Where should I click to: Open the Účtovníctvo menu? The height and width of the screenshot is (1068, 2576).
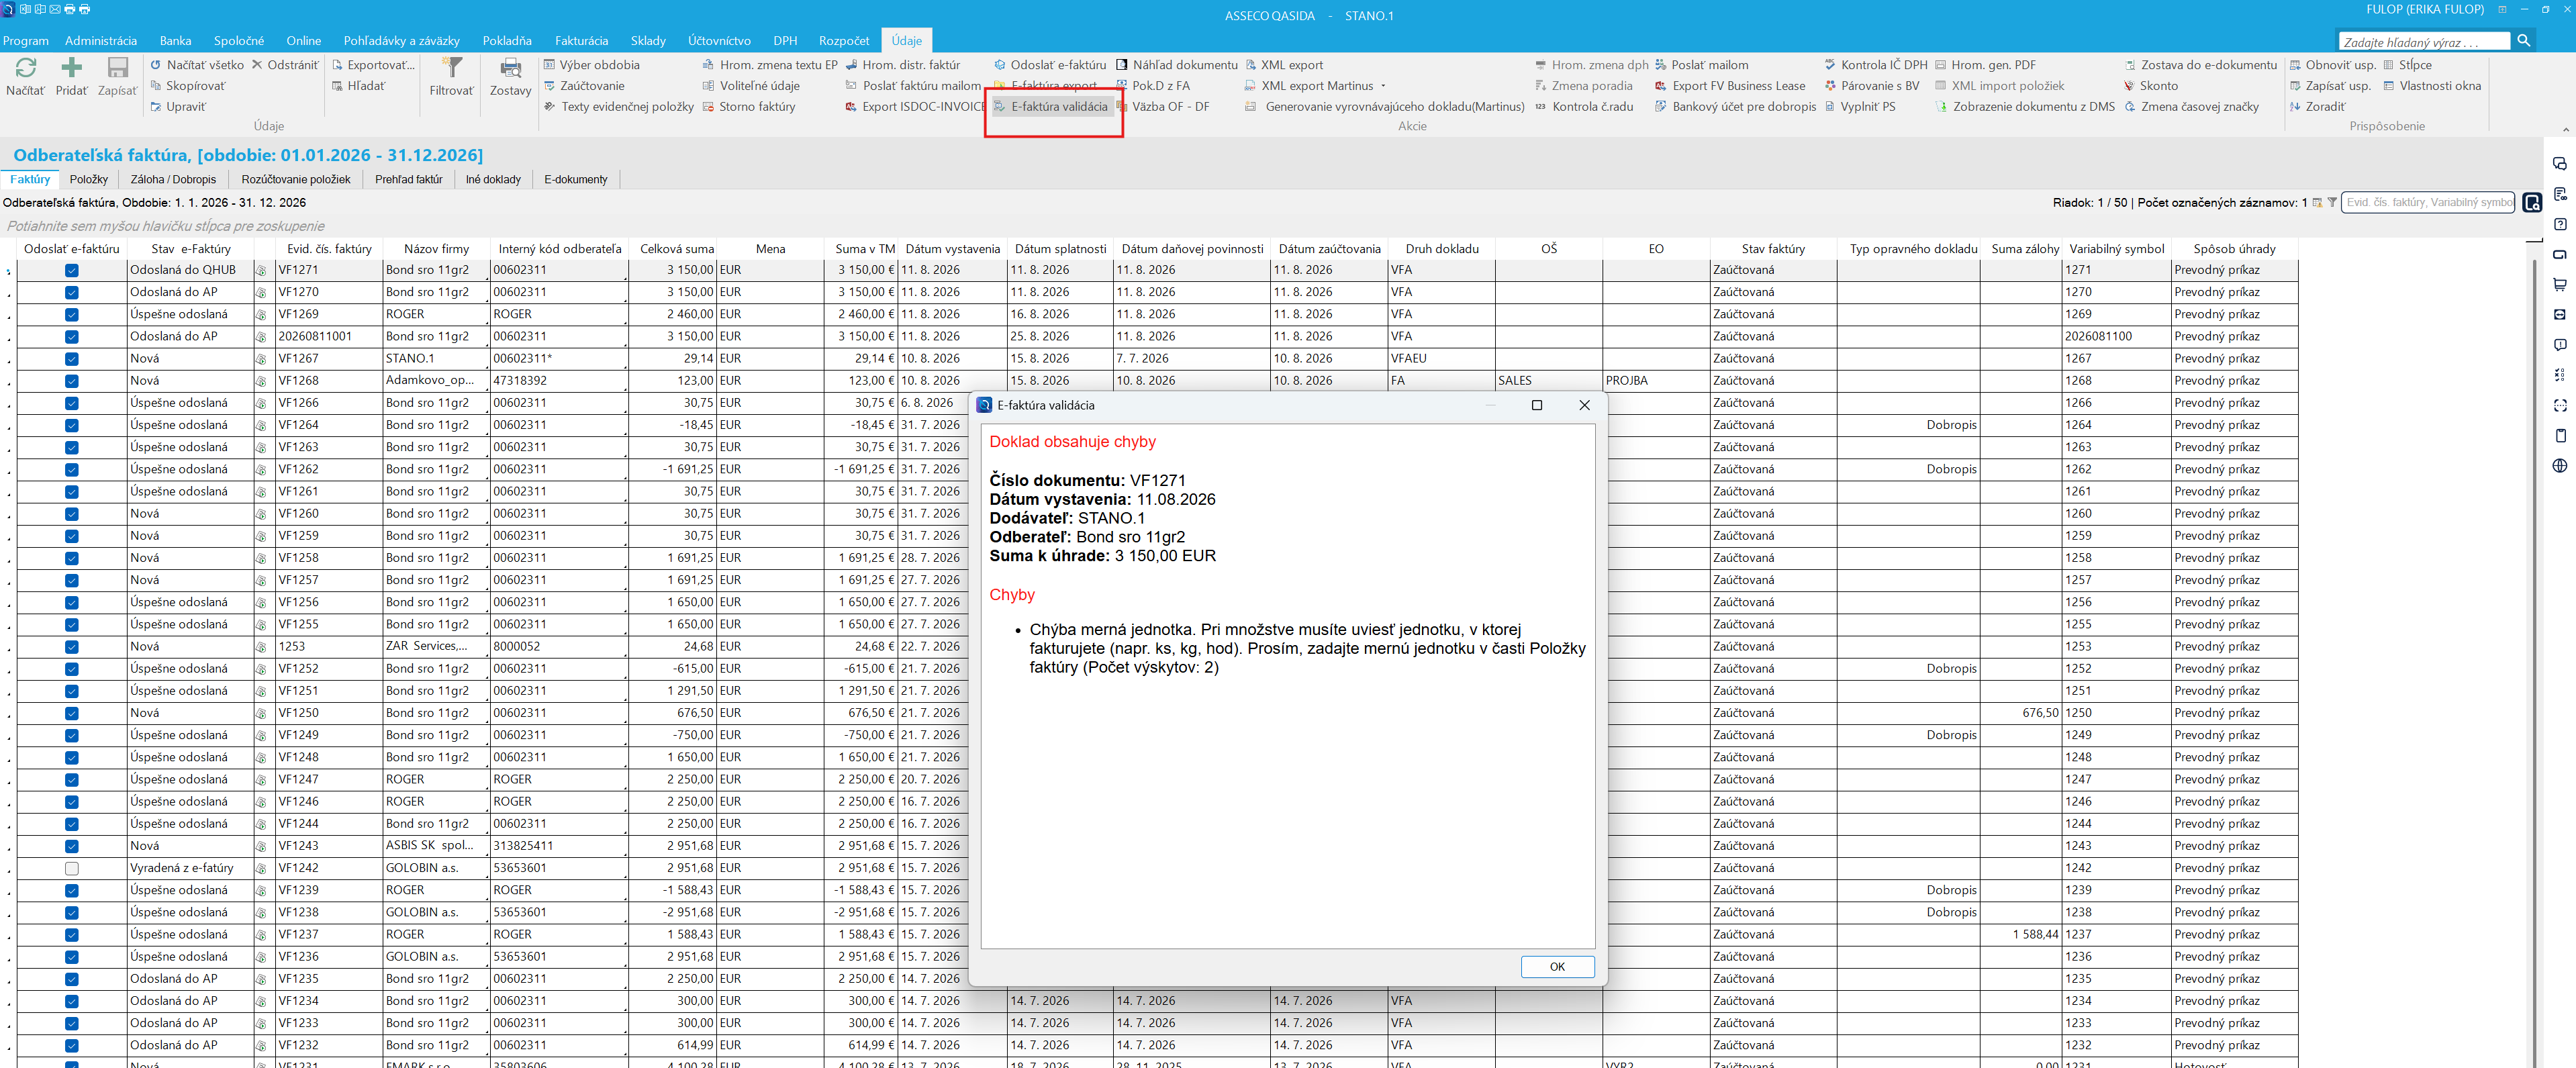(719, 41)
